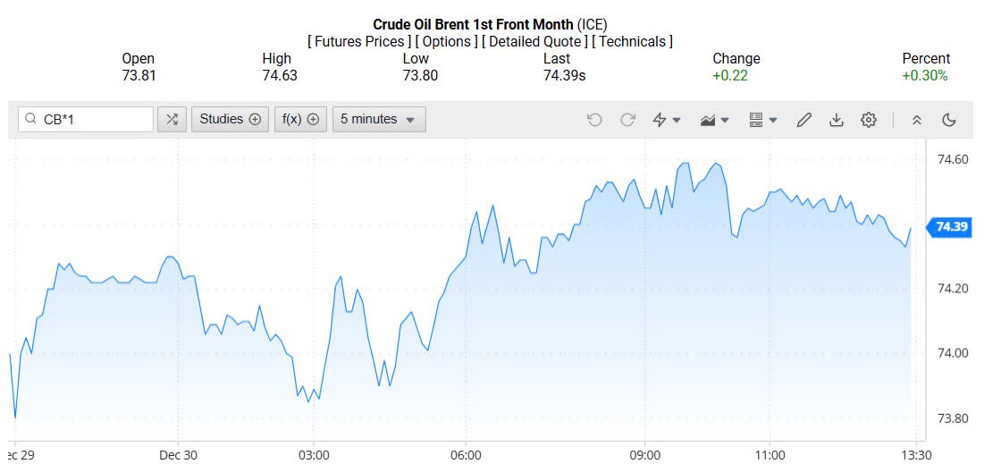The width and height of the screenshot is (984, 464).
Task: Switch to the Technicals link
Action: coord(633,41)
